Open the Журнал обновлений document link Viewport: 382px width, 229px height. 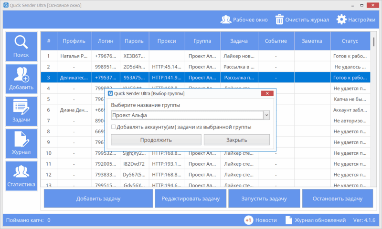pos(288,220)
